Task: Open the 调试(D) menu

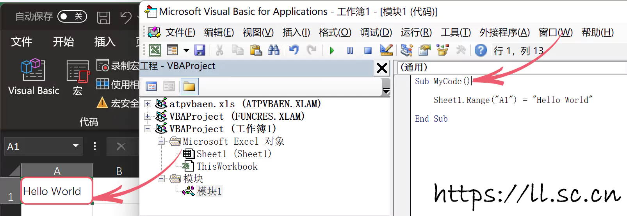Action: (x=376, y=32)
